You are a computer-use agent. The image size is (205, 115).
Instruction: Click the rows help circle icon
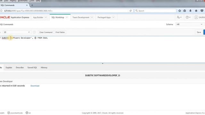pyautogui.click(x=34, y=32)
